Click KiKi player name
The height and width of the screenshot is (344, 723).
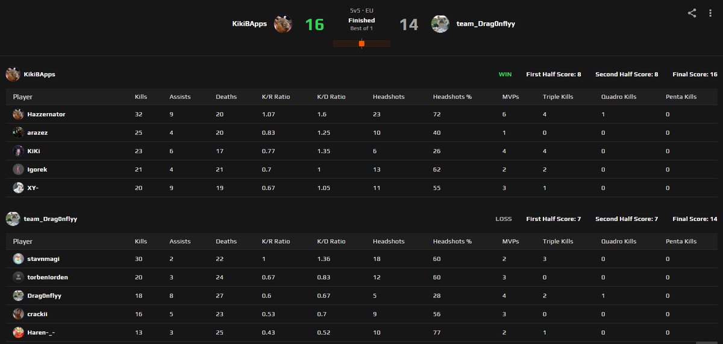point(34,151)
